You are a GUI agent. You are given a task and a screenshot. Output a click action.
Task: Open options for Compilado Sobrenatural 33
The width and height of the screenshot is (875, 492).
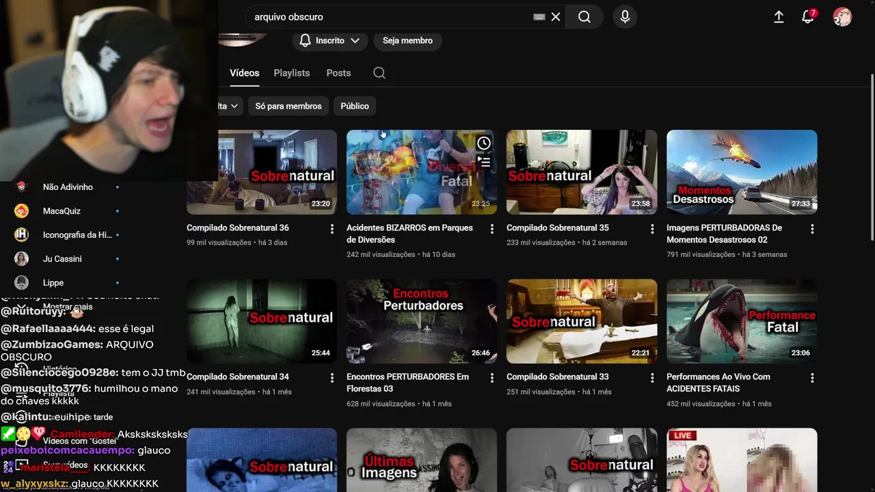pyautogui.click(x=652, y=378)
